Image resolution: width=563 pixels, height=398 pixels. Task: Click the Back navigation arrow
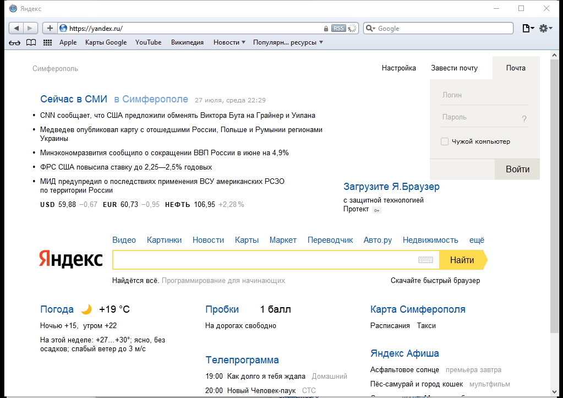(16, 29)
